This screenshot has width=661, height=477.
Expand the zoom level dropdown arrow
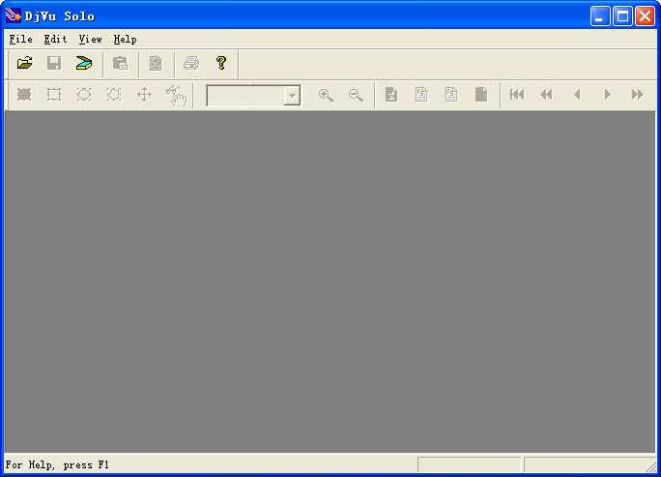click(x=292, y=96)
